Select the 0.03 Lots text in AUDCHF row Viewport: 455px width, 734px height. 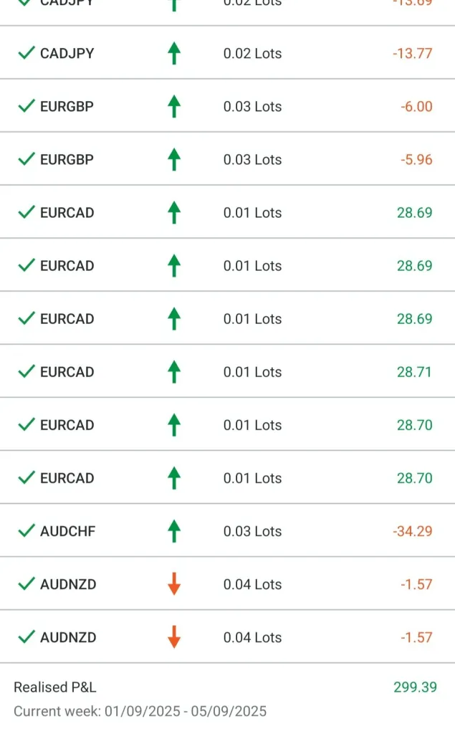click(x=252, y=531)
